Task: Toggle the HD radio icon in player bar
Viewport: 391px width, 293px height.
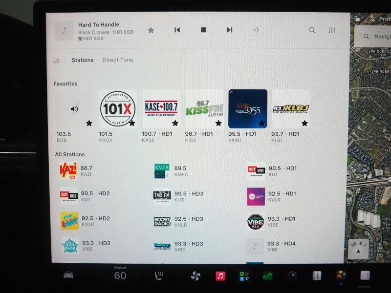Action: [256, 30]
